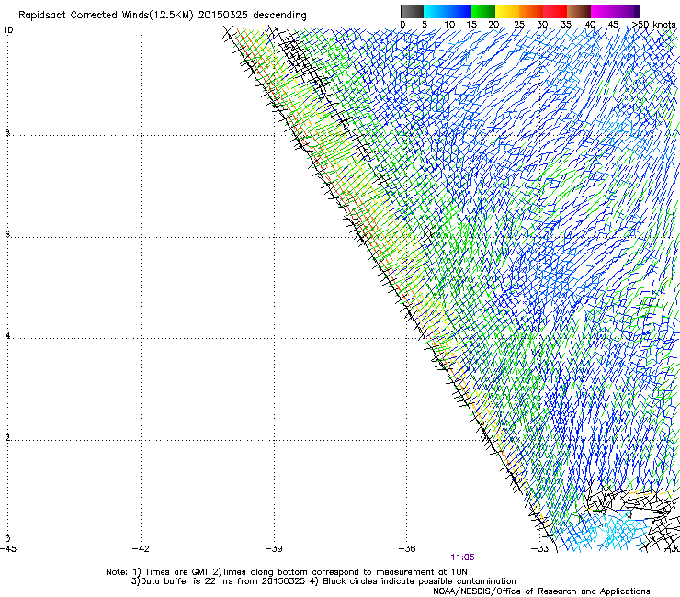Click the longitude -42 axis label
Image resolution: width=680 pixels, height=597 pixels.
(141, 548)
